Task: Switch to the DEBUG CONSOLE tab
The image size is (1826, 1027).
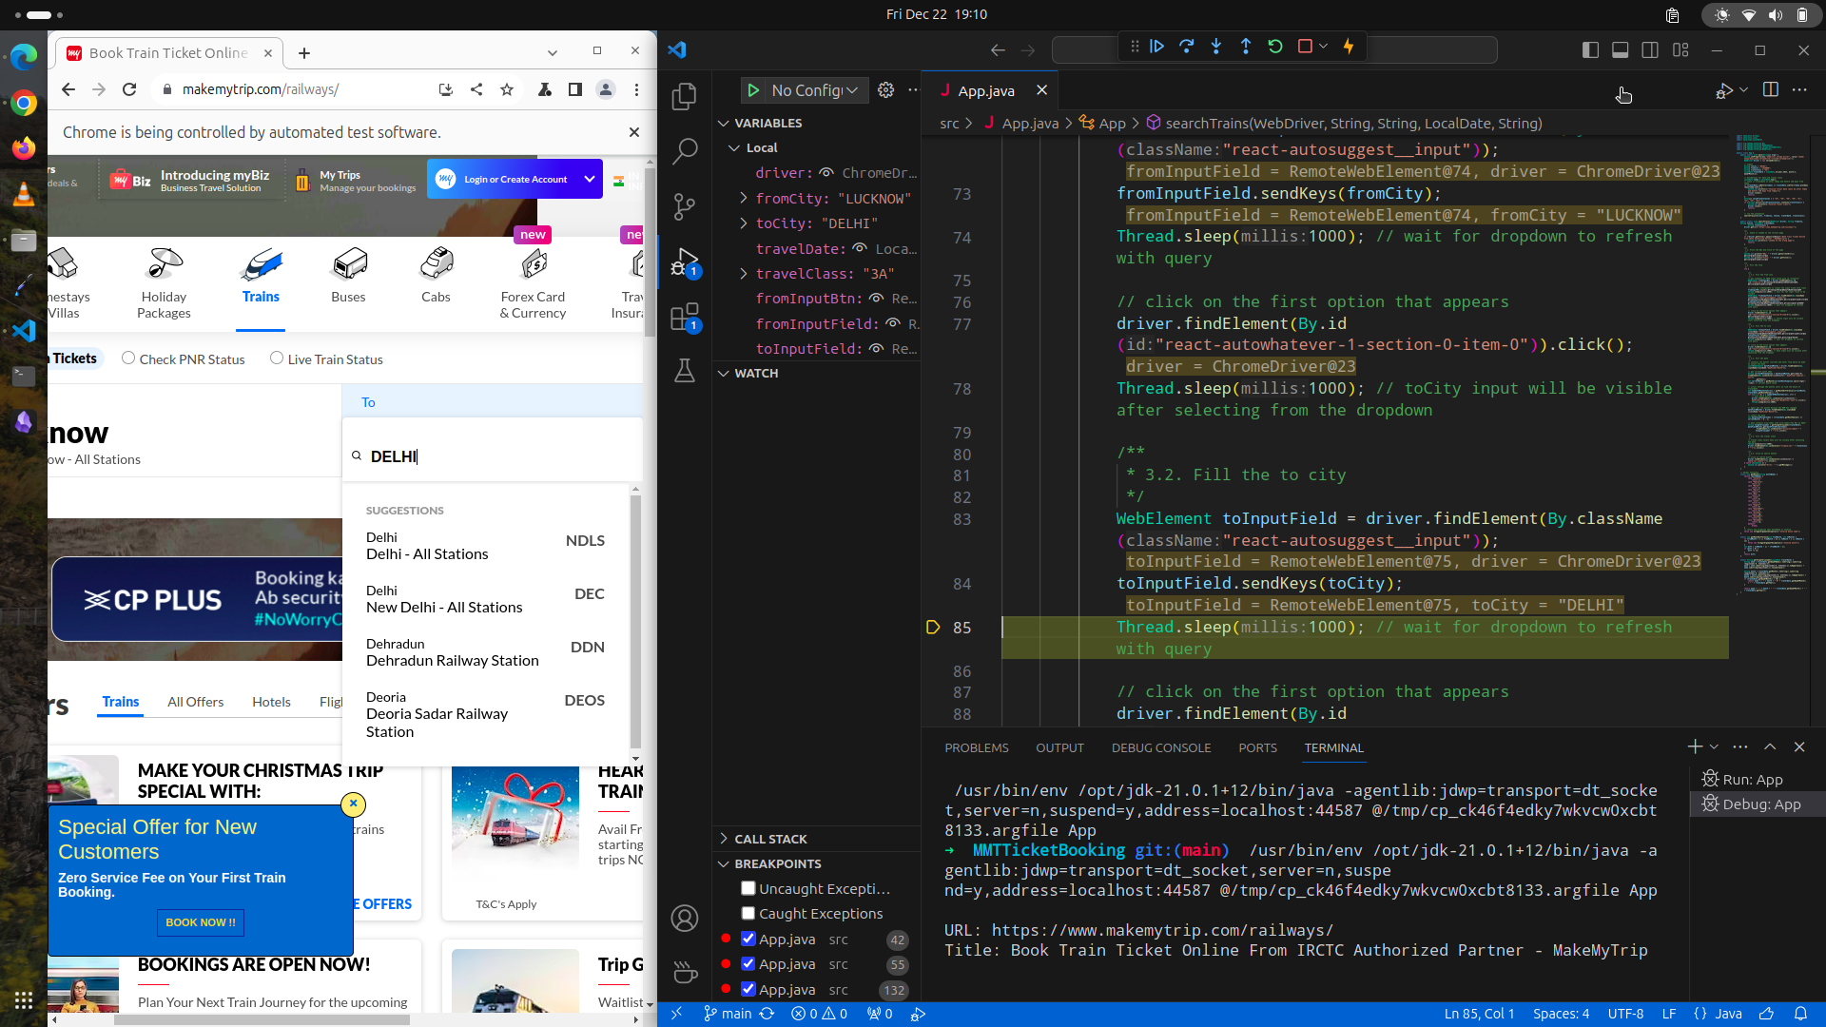Action: tap(1160, 748)
